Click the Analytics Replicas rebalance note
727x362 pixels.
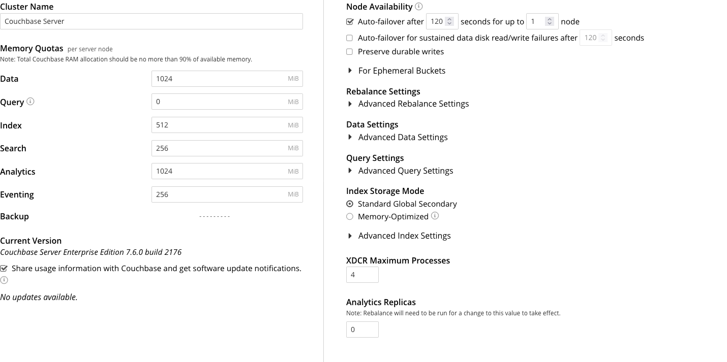tap(453, 313)
